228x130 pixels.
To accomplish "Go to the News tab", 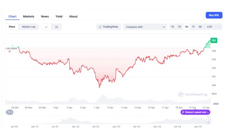I will [45, 16].
